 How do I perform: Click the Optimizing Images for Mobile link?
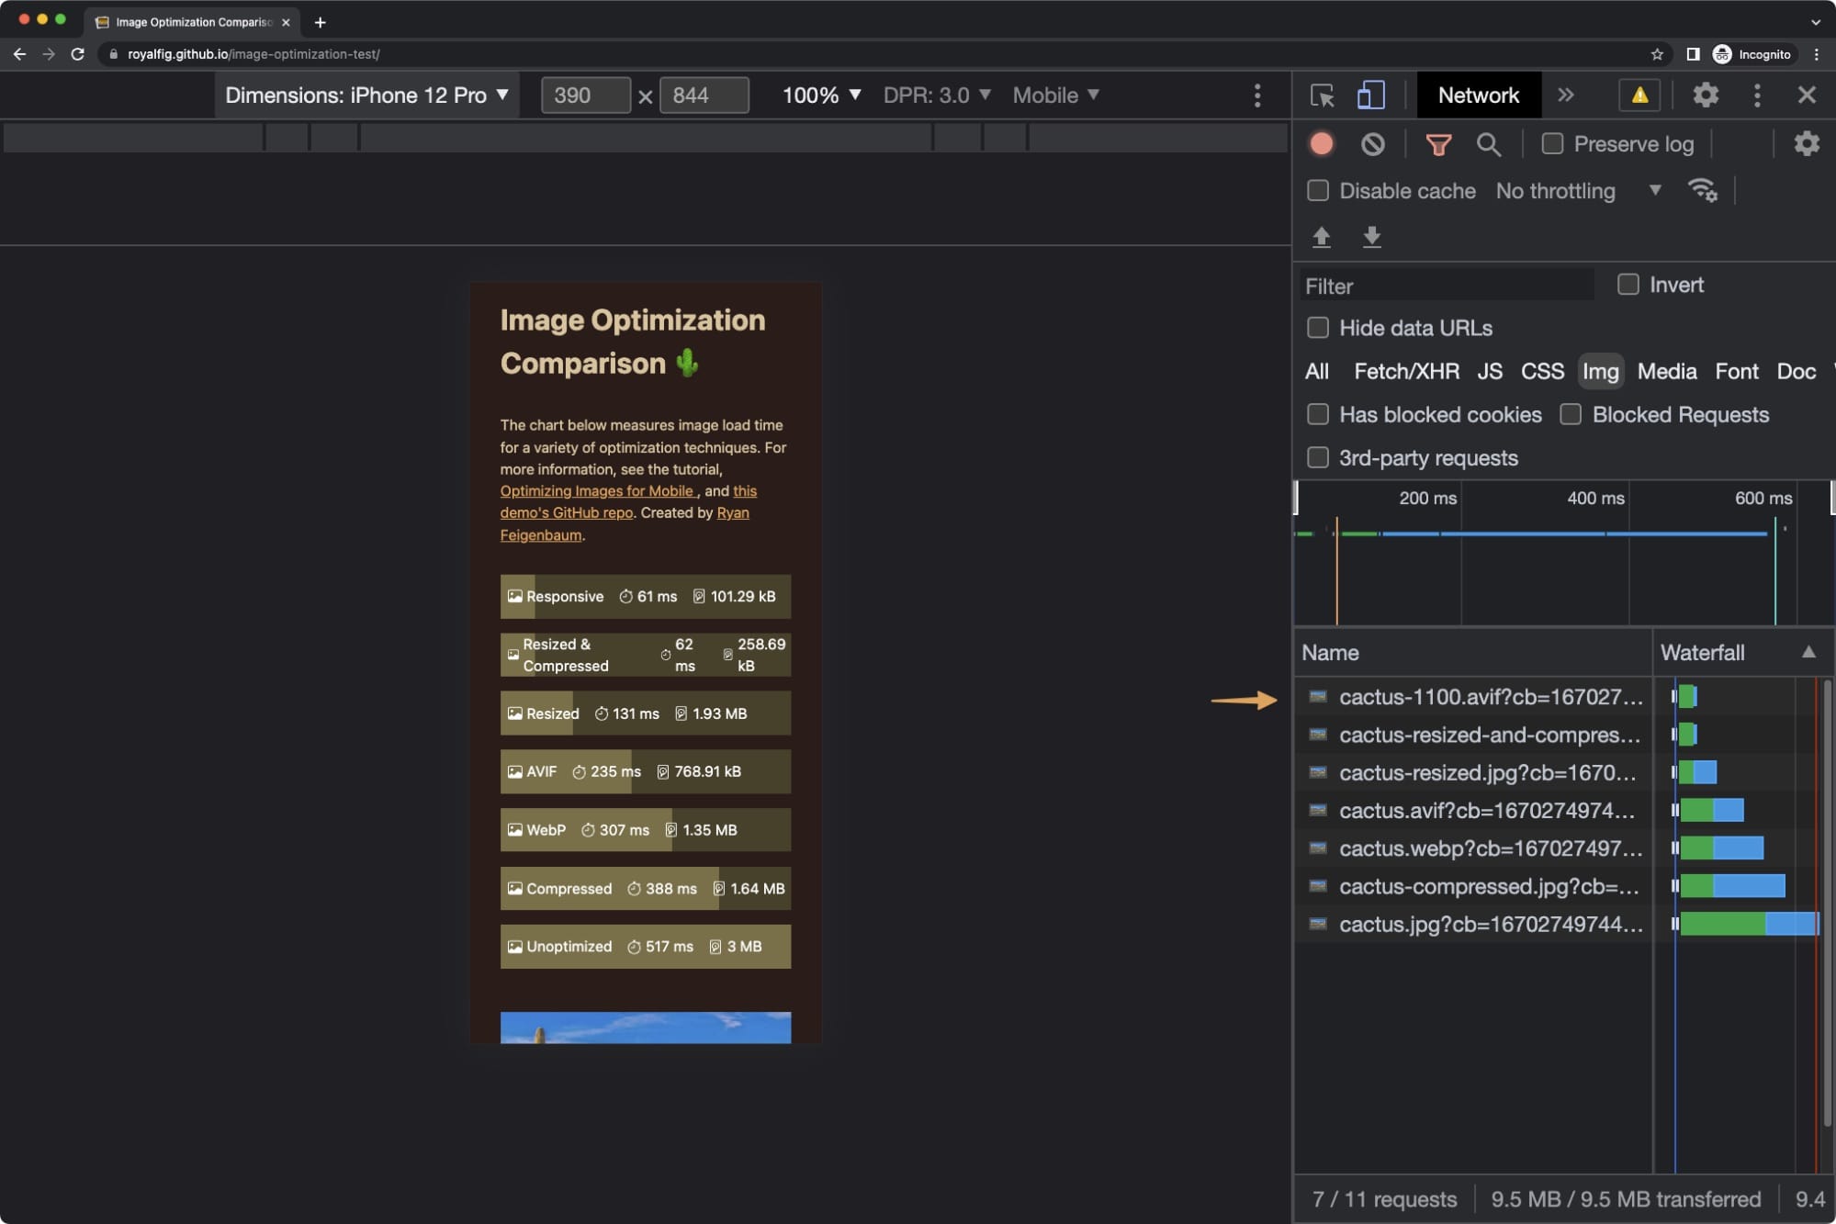tap(595, 490)
